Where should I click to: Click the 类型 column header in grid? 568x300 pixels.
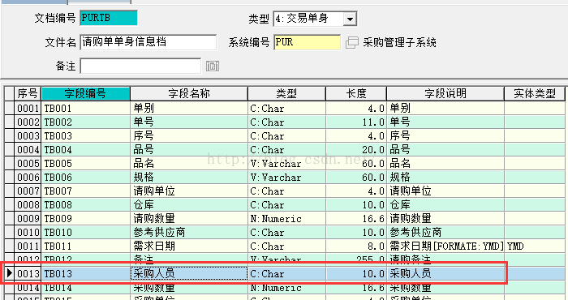coord(286,94)
